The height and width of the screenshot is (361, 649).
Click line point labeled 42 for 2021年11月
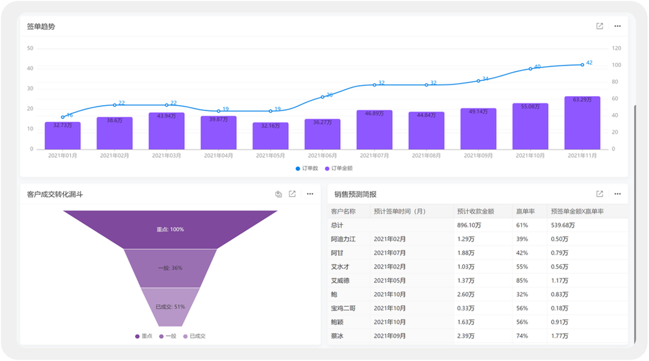(x=582, y=64)
